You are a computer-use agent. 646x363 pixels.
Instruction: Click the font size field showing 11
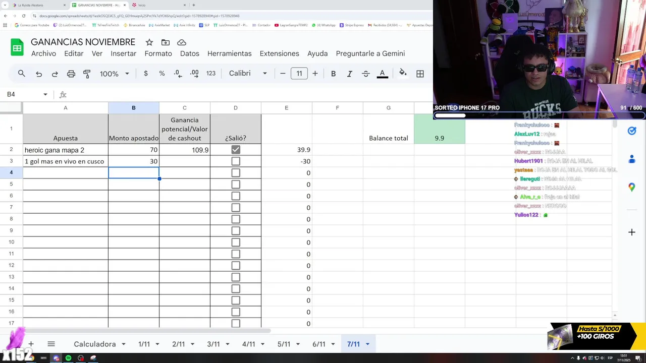pyautogui.click(x=299, y=74)
